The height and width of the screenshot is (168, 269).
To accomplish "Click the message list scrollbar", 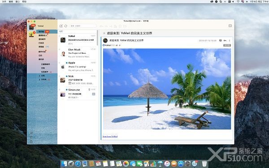I will 97,38.
